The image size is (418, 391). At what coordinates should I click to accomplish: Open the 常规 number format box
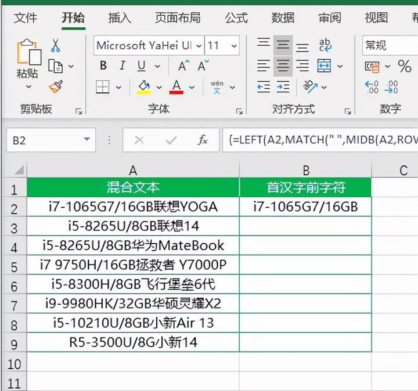pos(390,45)
